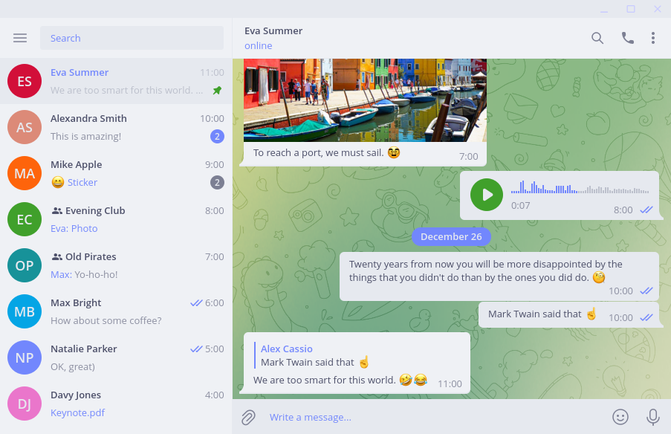Screen dimensions: 671x434
Task: Open Davy Jones chat with Keynote.pdf
Action: (x=116, y=404)
